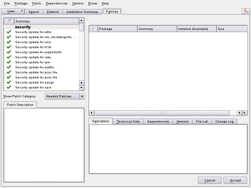Click package table horizontal scrollbar thumb
Viewport: 251px width, 188px height.
click(x=162, y=113)
